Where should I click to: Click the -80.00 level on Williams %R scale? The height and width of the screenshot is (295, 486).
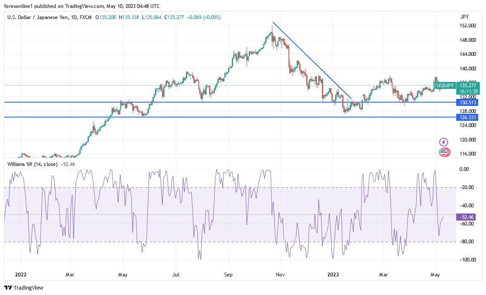click(x=466, y=242)
